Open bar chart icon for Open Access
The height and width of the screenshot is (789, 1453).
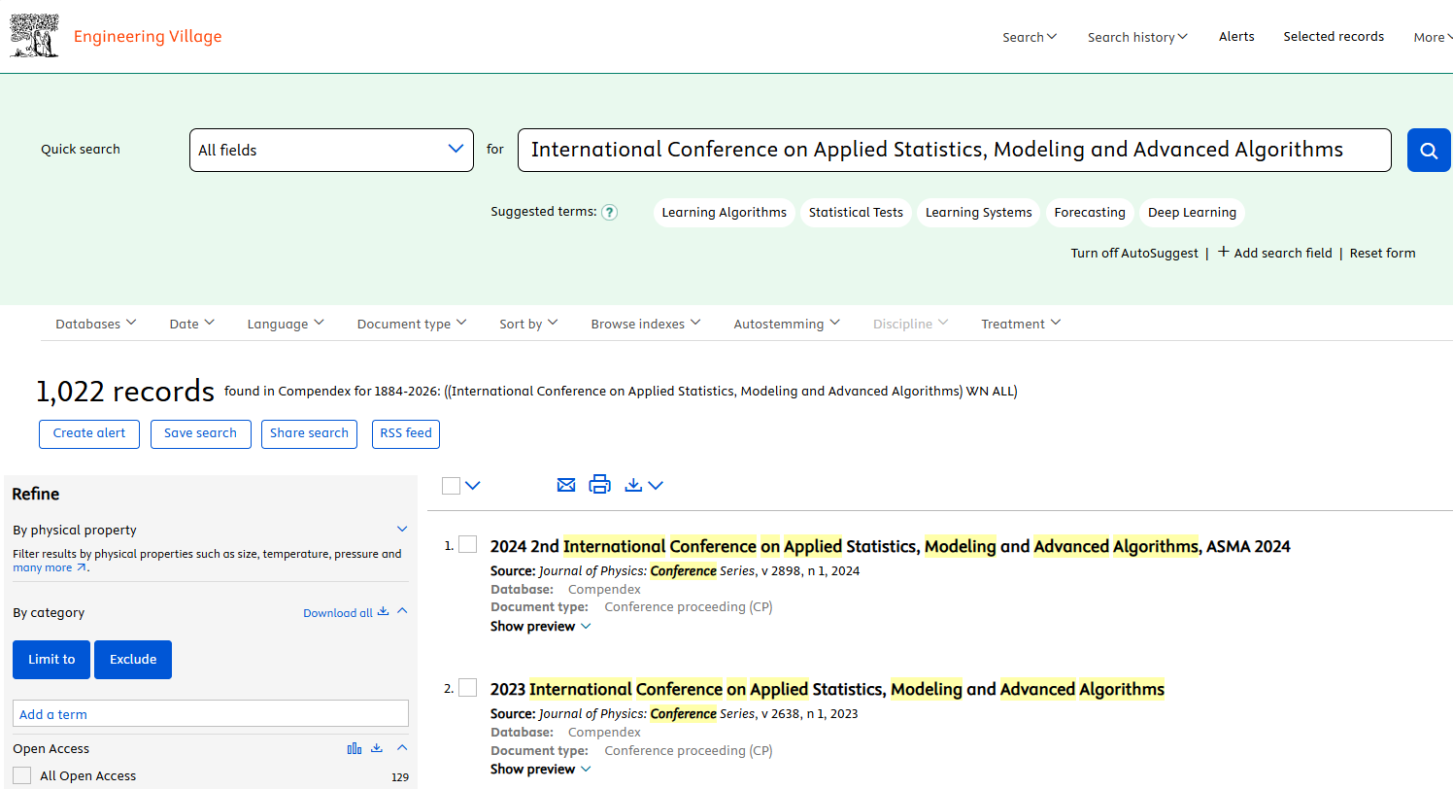[x=355, y=748]
